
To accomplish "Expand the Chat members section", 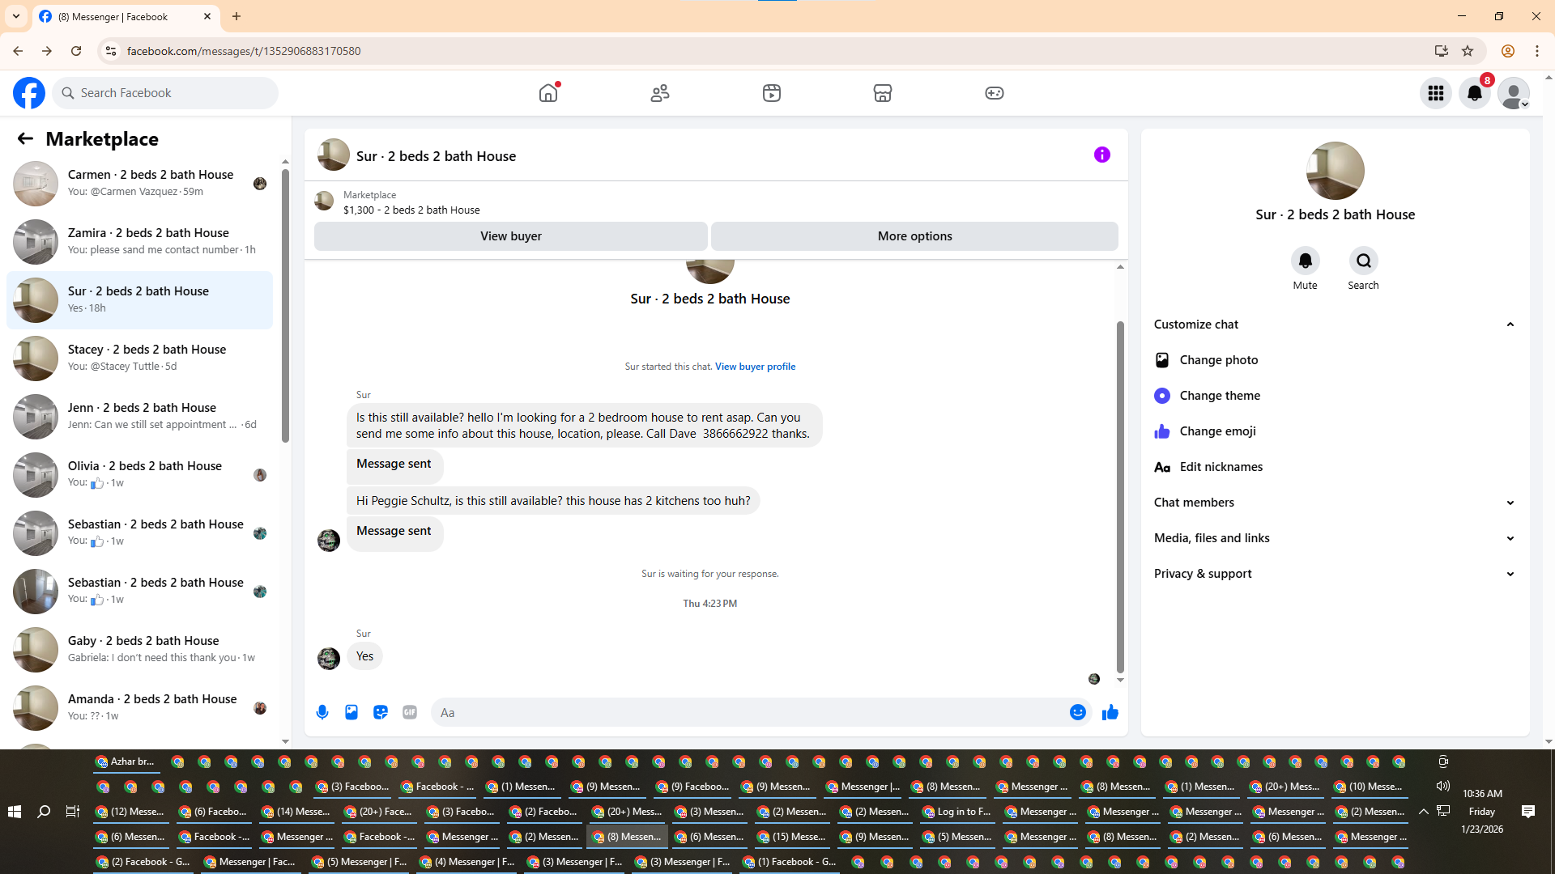I will coord(1510,503).
